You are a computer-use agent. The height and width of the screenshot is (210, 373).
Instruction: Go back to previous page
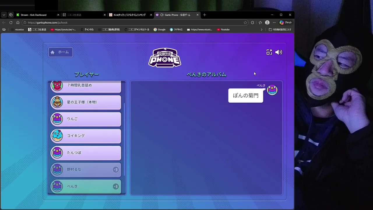click(x=4, y=22)
